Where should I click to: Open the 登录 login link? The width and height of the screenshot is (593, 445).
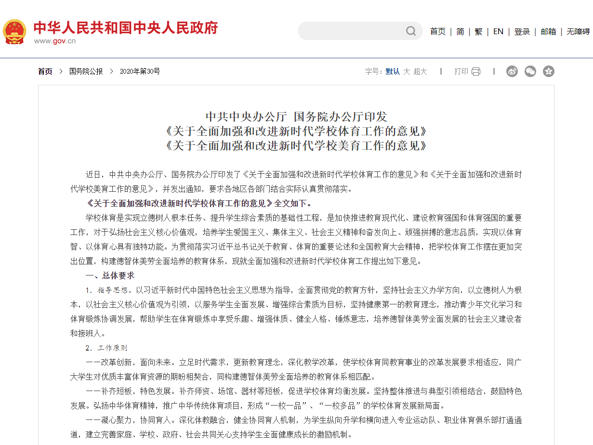coord(522,31)
